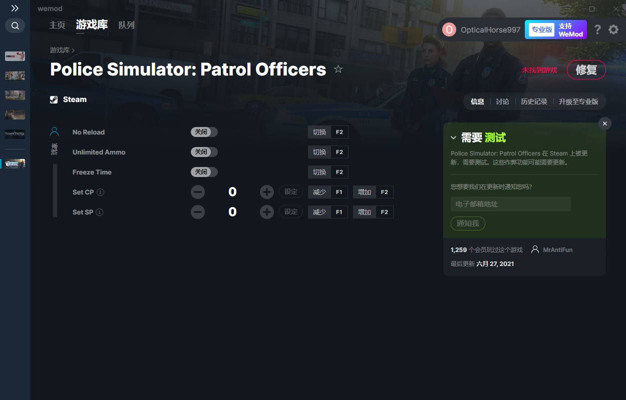The height and width of the screenshot is (400, 626).
Task: Click the 通知我 notify button
Action: click(468, 223)
